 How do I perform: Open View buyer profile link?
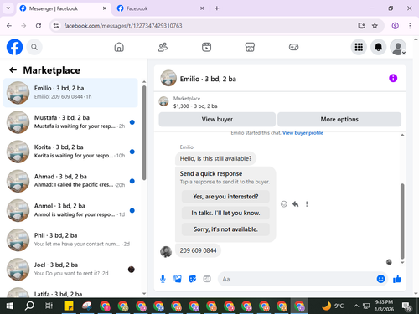click(x=303, y=133)
